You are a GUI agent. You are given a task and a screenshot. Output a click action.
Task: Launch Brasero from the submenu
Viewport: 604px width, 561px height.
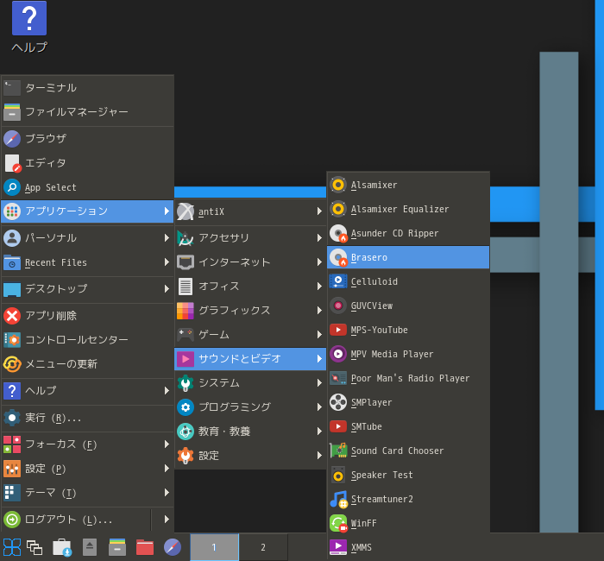coord(408,257)
